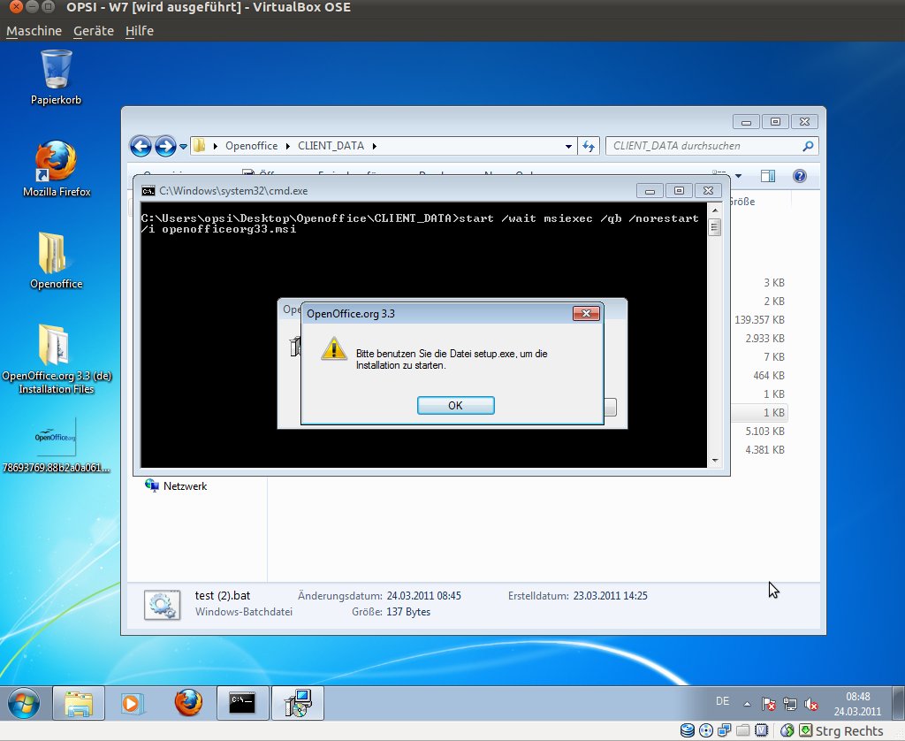Select OpenOffice.org 3.3 (de) Installation Files folder

56,359
